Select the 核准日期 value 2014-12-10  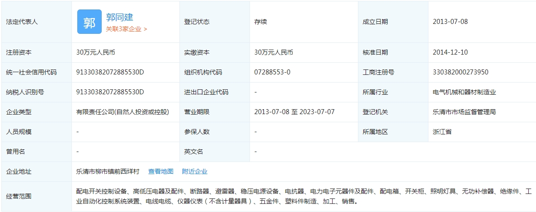450,52
